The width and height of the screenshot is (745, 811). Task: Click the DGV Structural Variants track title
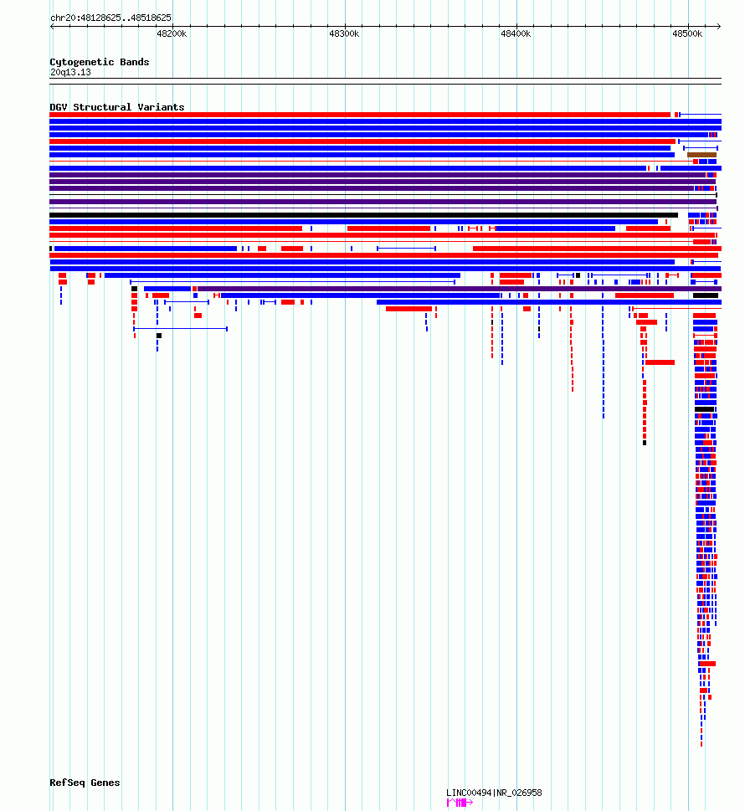(x=117, y=107)
